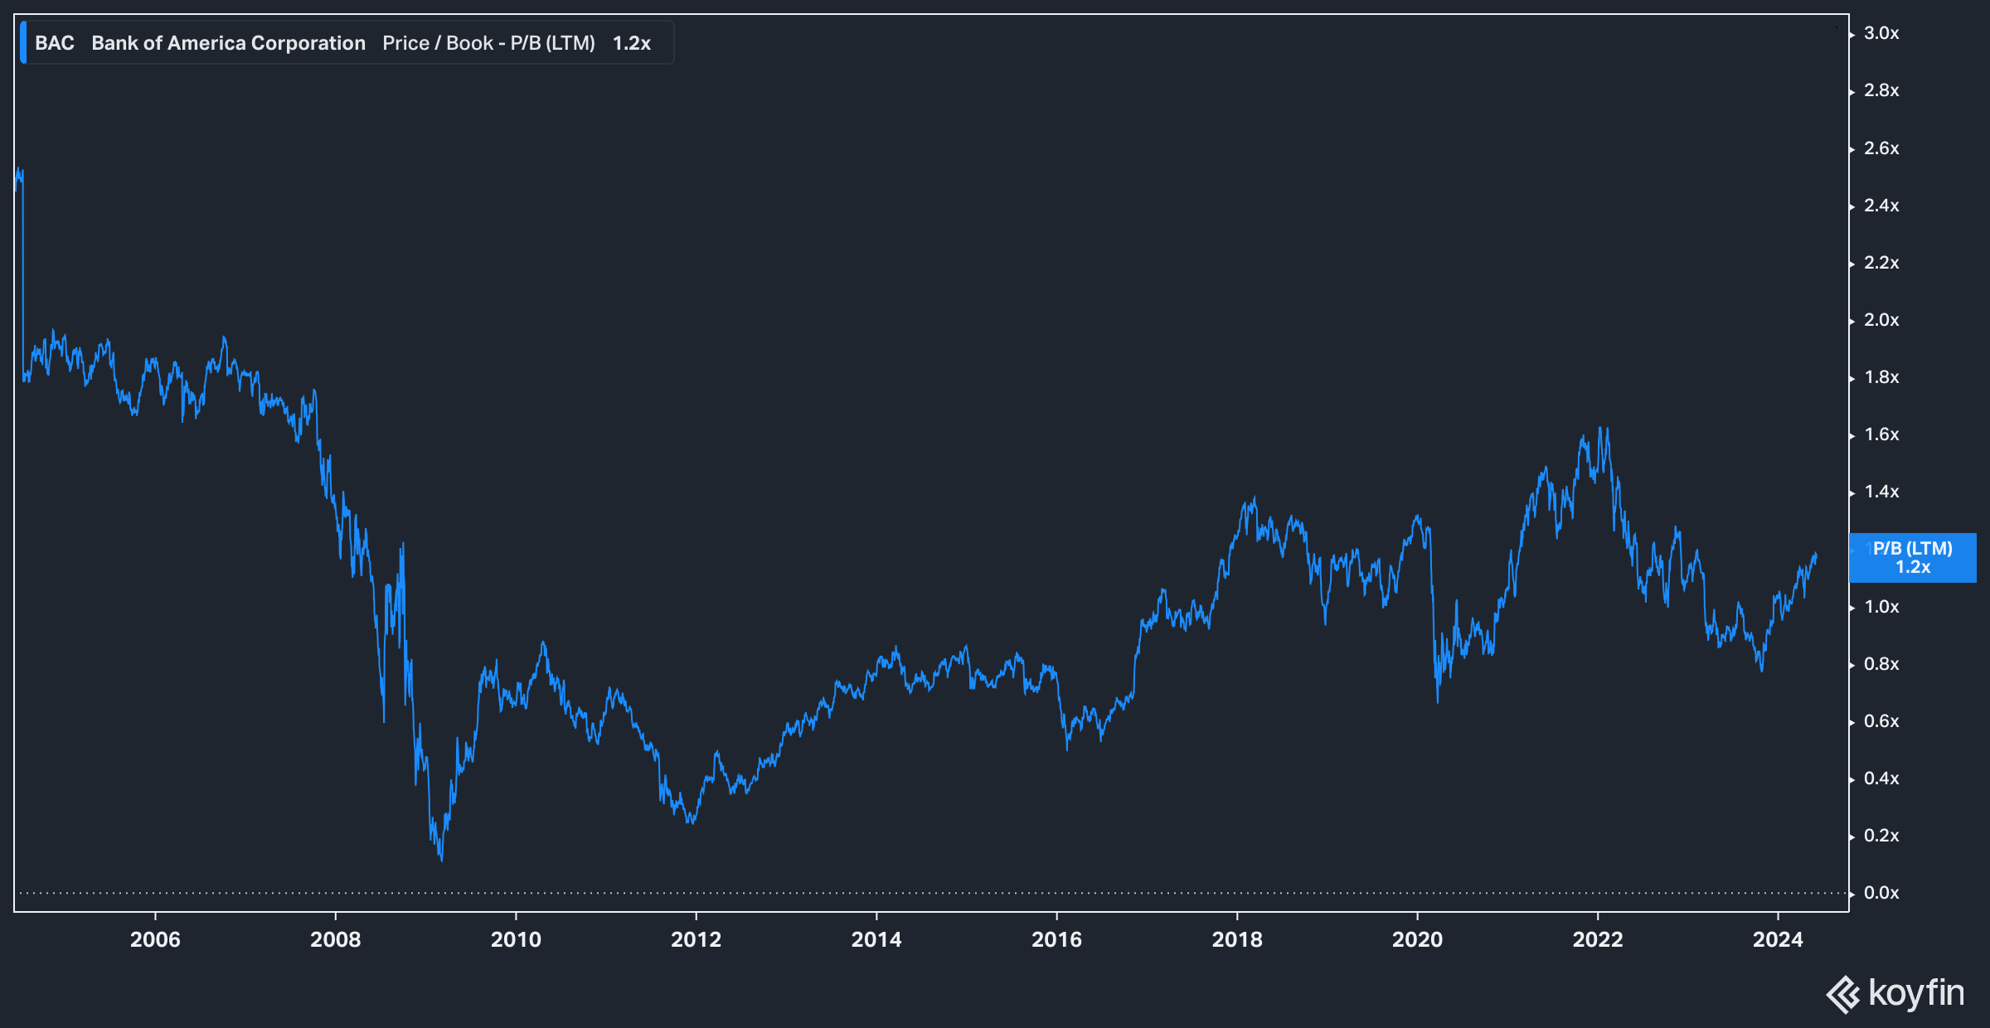Click Bank of America Corporation legend name
Viewport: 1990px width, 1028px height.
[x=228, y=43]
